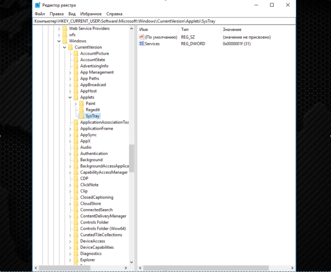This screenshot has height=272, width=331.
Task: Click the Windows folder icon
Action: point(65,41)
